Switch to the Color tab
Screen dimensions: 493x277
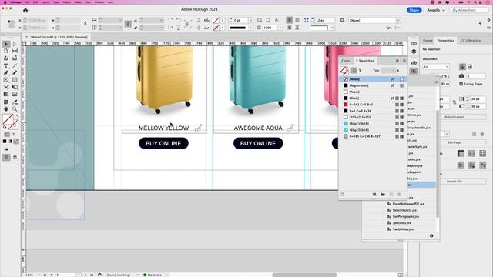coord(346,61)
